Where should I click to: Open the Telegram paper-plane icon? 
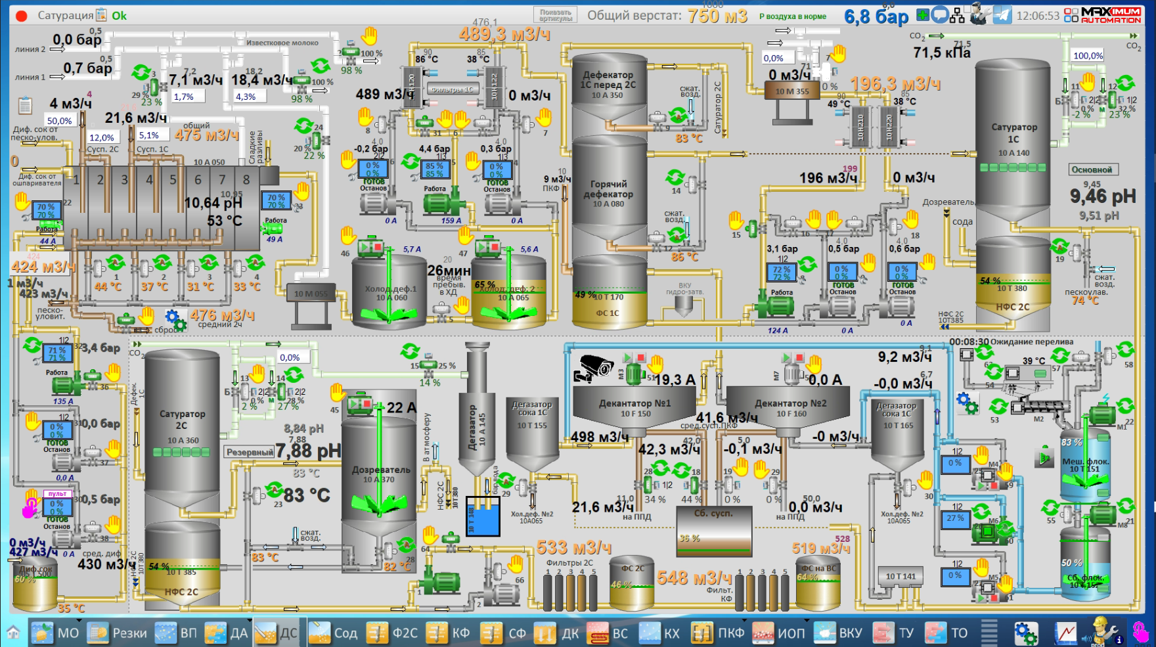pyautogui.click(x=1002, y=15)
